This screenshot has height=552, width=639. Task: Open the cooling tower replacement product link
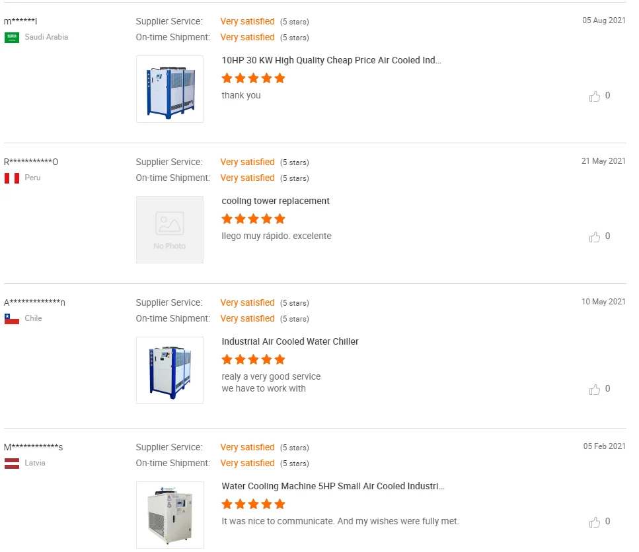(276, 201)
